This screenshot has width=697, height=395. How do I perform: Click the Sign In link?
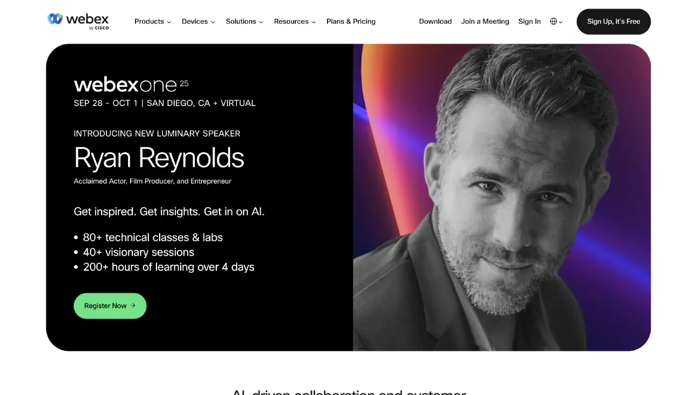click(529, 22)
